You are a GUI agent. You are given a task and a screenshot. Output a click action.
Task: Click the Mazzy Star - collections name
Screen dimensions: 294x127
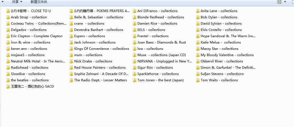[220, 49]
